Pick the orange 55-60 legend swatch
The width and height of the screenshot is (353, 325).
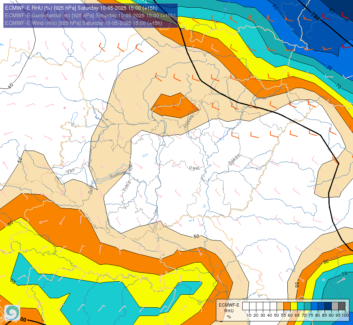pos(287,306)
